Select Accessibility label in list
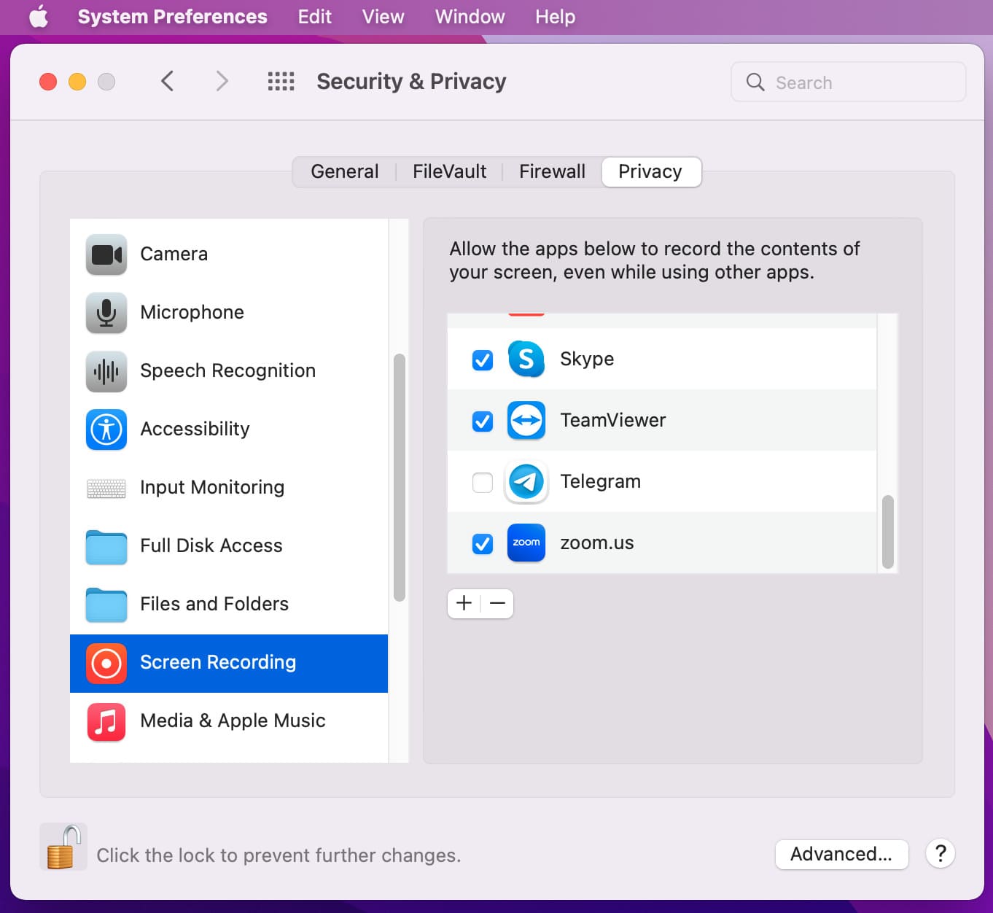The image size is (993, 913). [x=195, y=429]
